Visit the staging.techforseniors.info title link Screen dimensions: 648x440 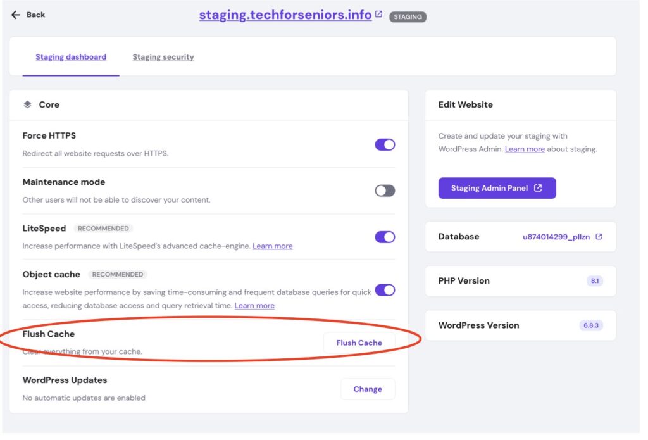pos(285,15)
